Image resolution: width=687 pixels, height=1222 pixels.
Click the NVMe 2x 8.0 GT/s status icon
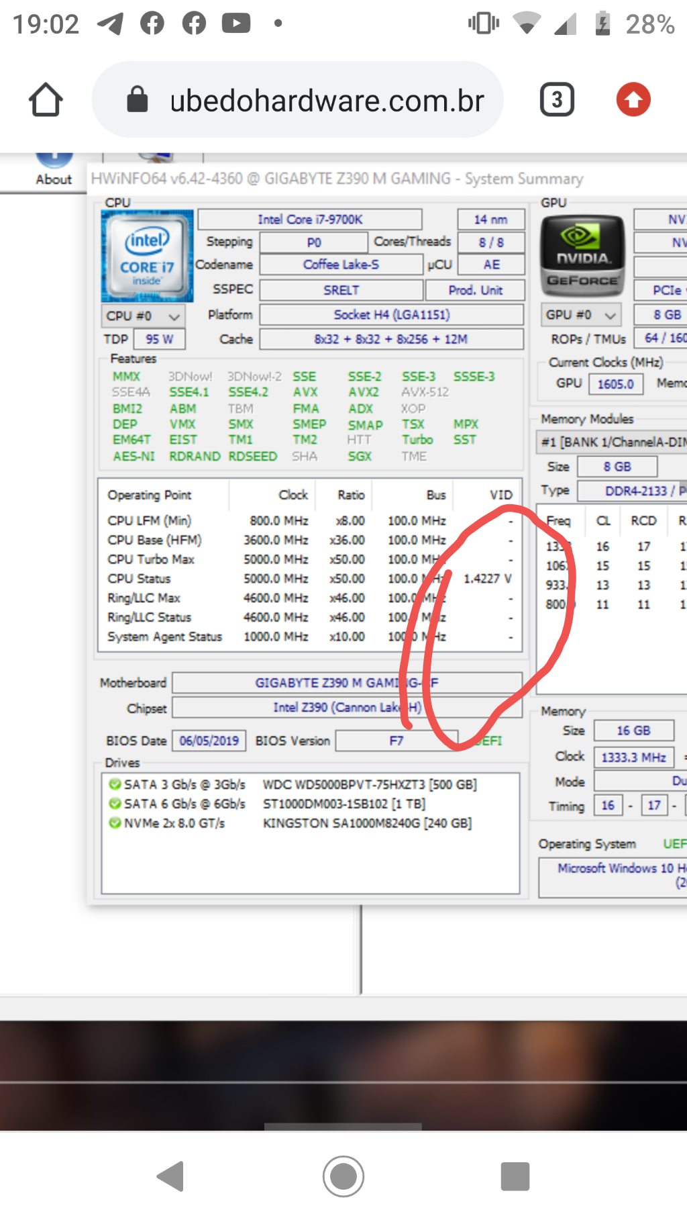(x=115, y=823)
